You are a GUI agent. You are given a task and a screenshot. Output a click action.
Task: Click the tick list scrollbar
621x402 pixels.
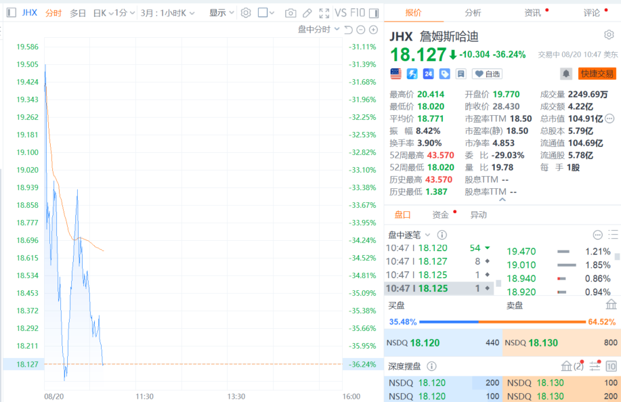(x=498, y=284)
